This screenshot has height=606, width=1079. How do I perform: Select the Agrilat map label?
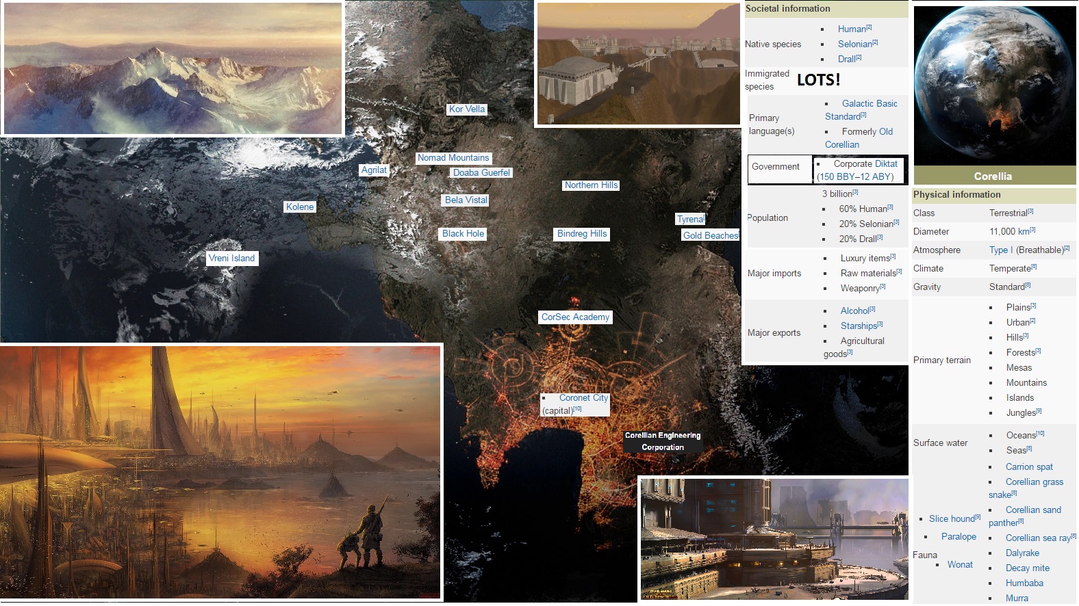tap(374, 170)
